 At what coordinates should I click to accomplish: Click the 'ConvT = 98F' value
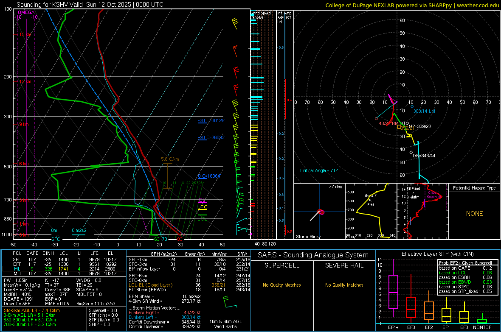[58, 290]
